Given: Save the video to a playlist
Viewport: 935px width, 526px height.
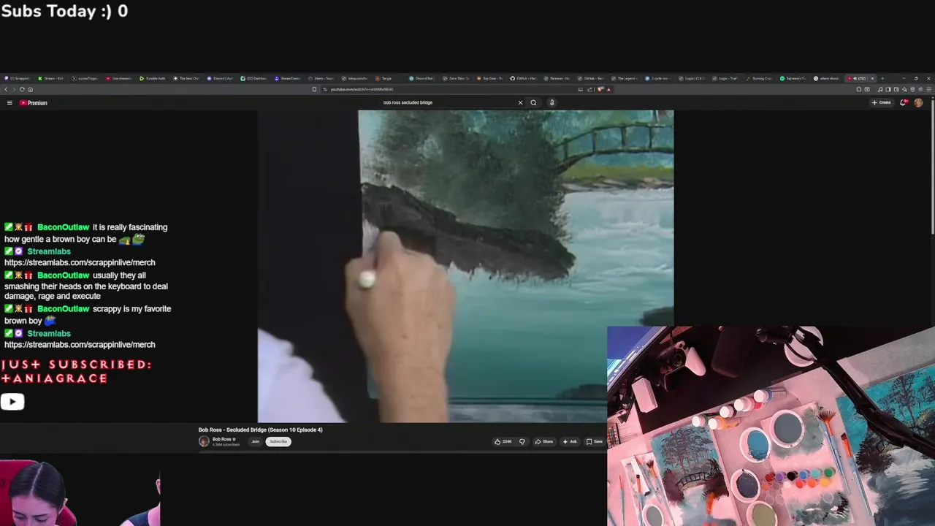Looking at the screenshot, I should (594, 441).
